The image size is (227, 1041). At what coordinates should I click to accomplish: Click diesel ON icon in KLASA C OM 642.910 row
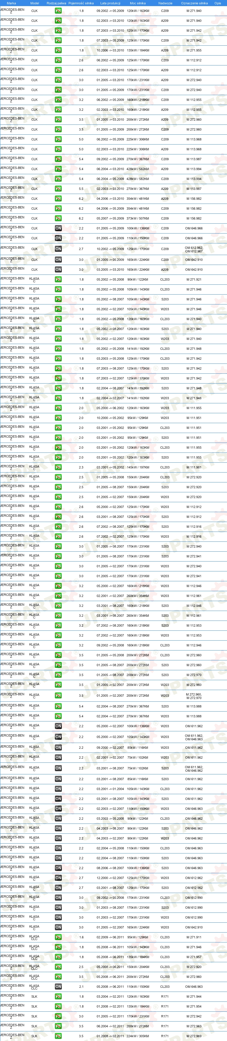pyautogui.click(x=58, y=927)
